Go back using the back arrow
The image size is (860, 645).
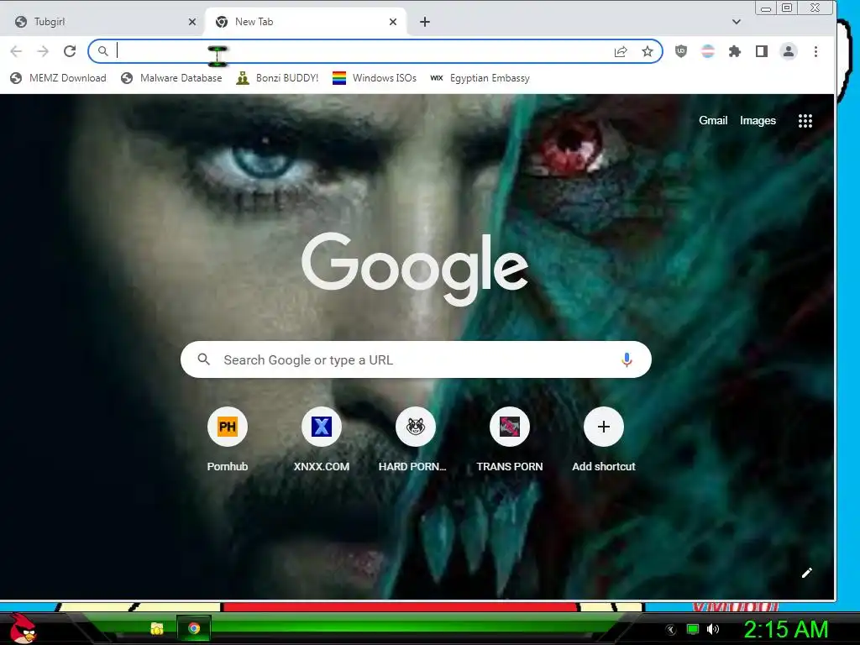(17, 51)
